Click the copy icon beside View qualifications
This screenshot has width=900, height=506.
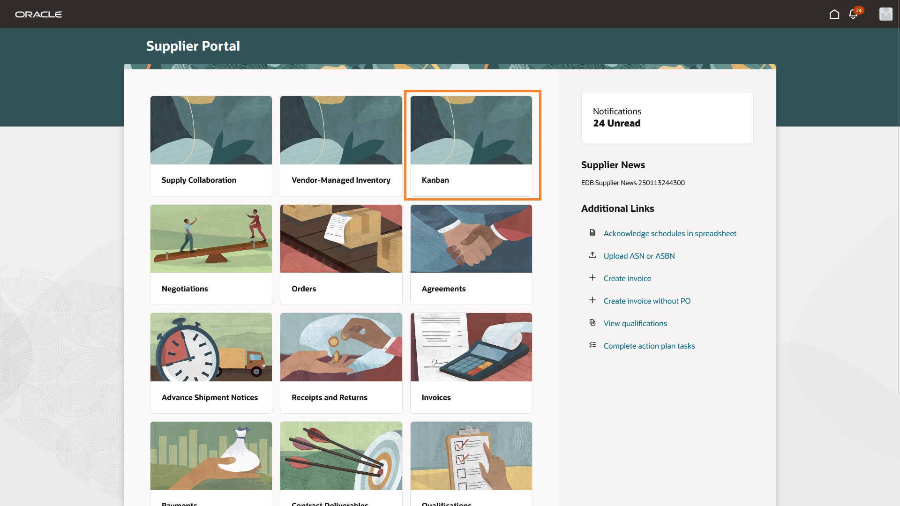[592, 322]
